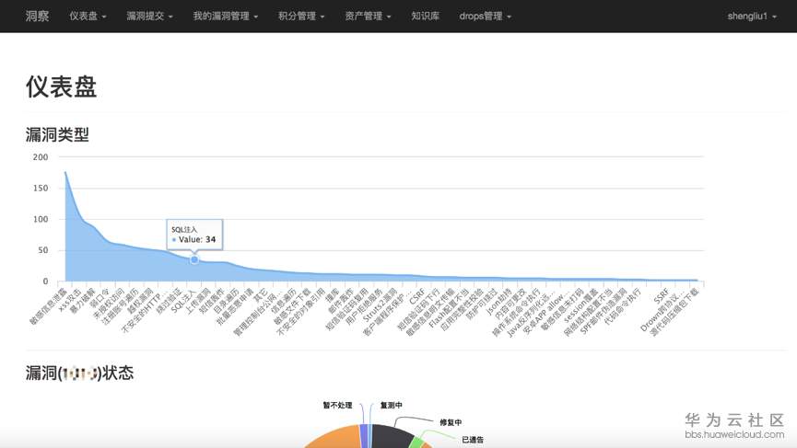Screen dimensions: 797x448
Task: Click the 注册账号遍历 axis label
Action: [x=120, y=306]
